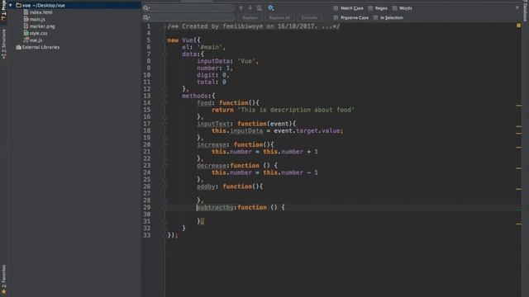The image size is (529, 297).
Task: Open the Project tool window tab
Action: 3,11
